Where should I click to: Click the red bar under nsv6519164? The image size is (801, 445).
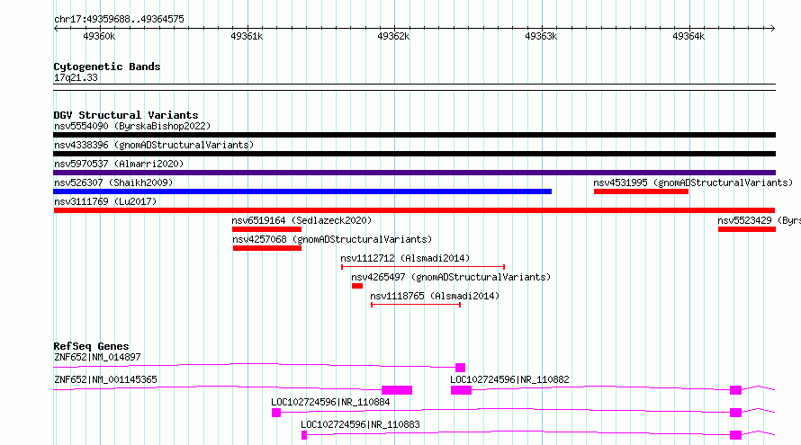tap(266, 229)
